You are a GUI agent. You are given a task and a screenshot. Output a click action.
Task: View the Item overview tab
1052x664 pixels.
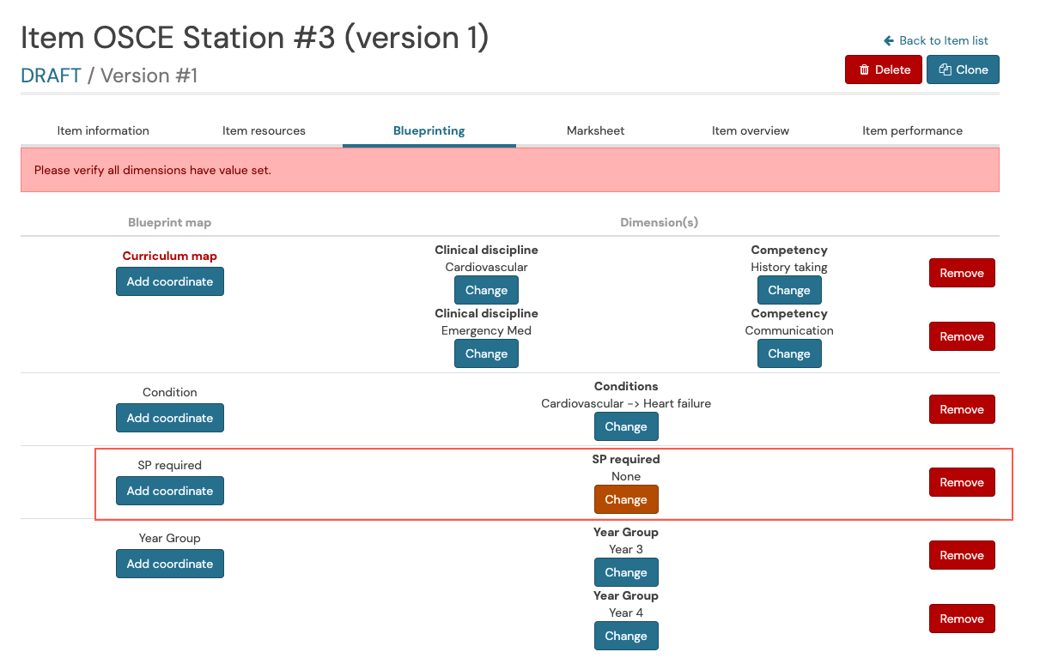point(751,130)
